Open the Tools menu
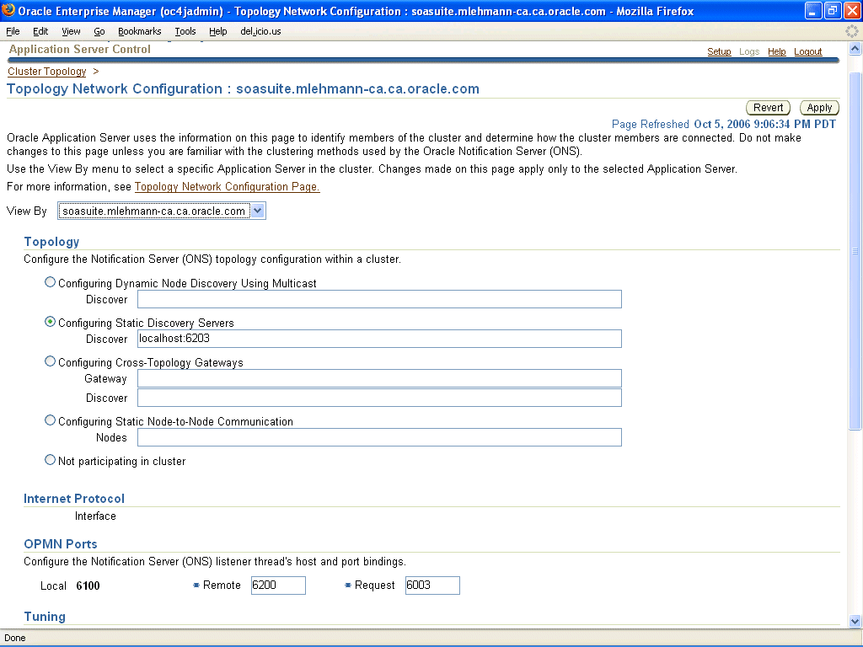The image size is (863, 647). pos(185,31)
